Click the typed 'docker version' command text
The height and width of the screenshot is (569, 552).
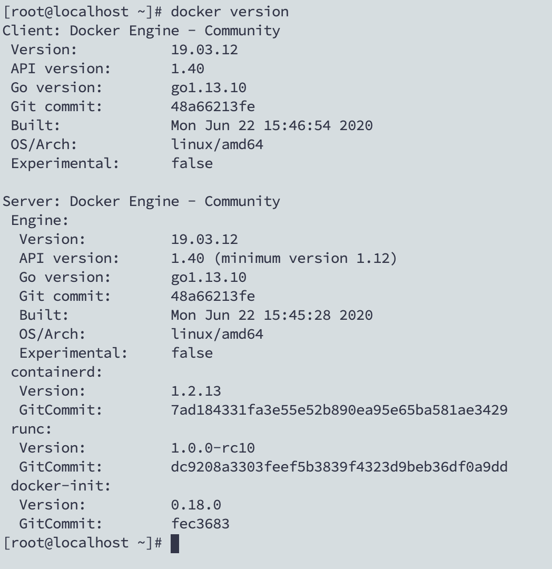pos(230,12)
